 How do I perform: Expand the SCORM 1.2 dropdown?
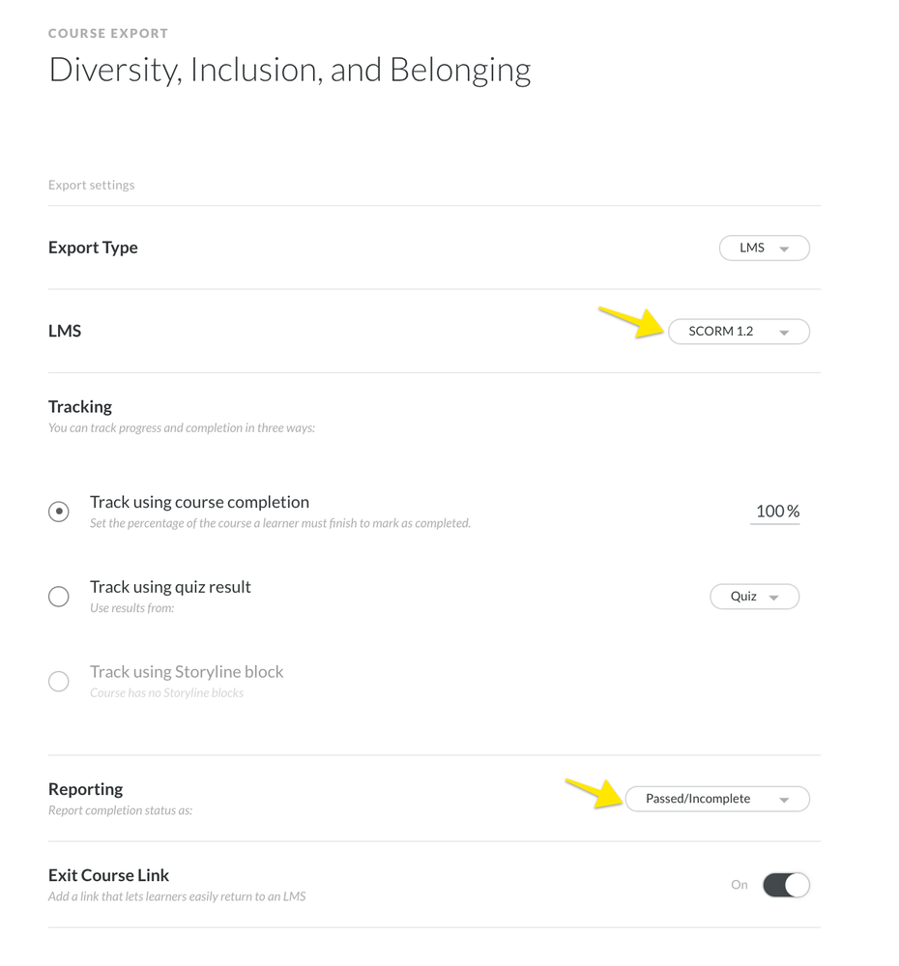739,332
